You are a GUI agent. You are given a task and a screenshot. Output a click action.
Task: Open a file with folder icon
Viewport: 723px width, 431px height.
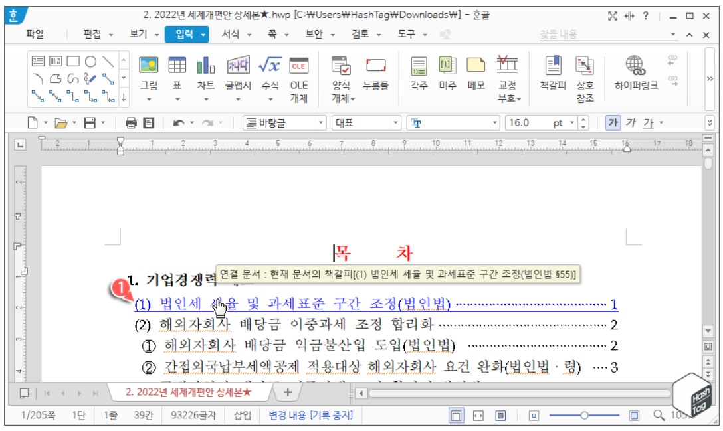(x=60, y=123)
